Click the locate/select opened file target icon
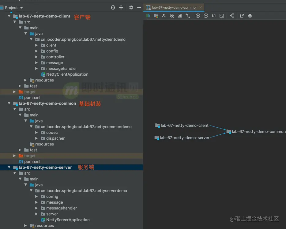The width and height of the screenshot is (286, 229). click(x=113, y=7)
